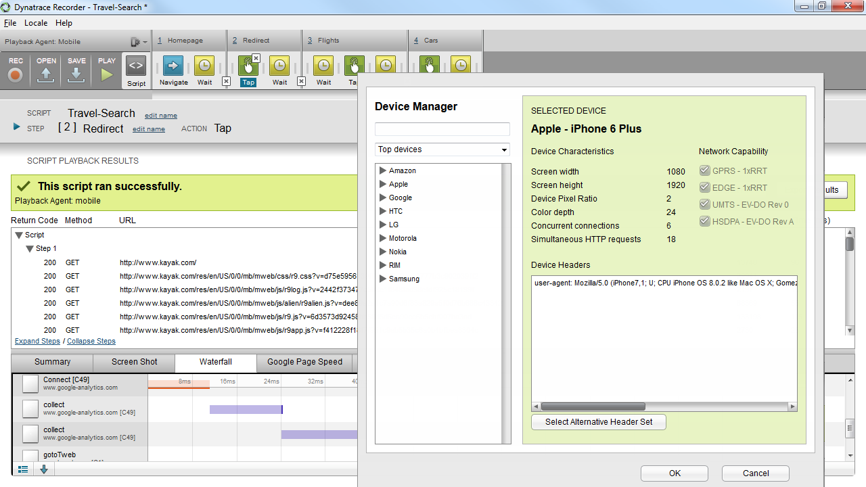Screen dimensions: 866x487
Task: Collapse the Script tree node
Action: [18, 235]
